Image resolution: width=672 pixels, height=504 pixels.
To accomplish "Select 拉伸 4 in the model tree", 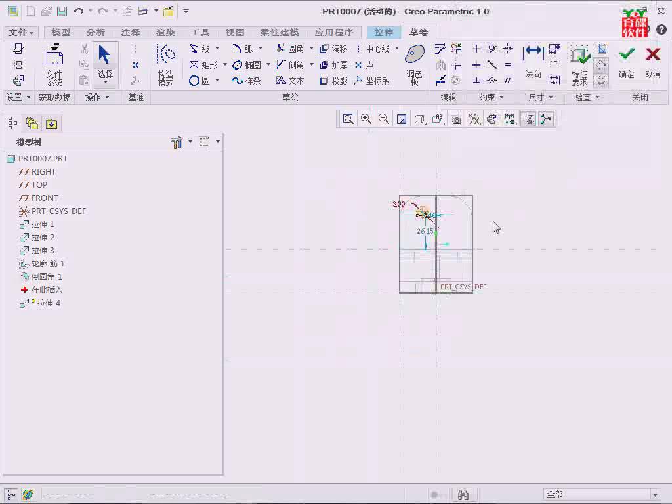I will click(40, 303).
